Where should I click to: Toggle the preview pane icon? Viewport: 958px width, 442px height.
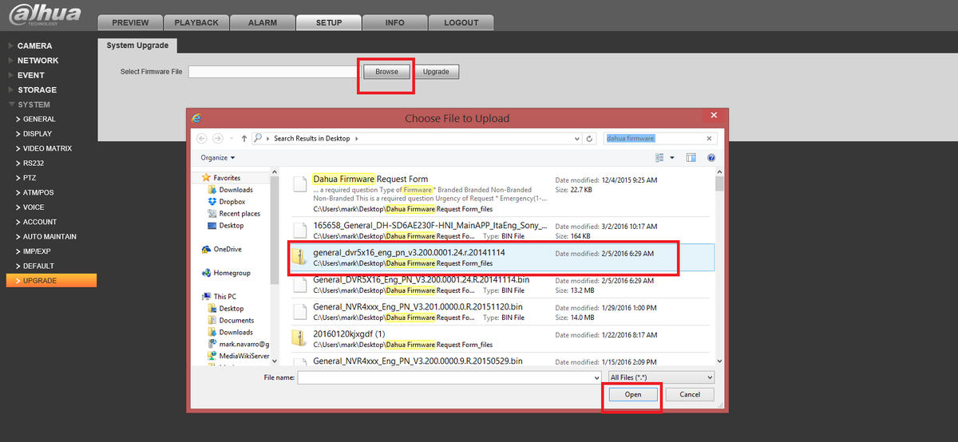pyautogui.click(x=691, y=158)
